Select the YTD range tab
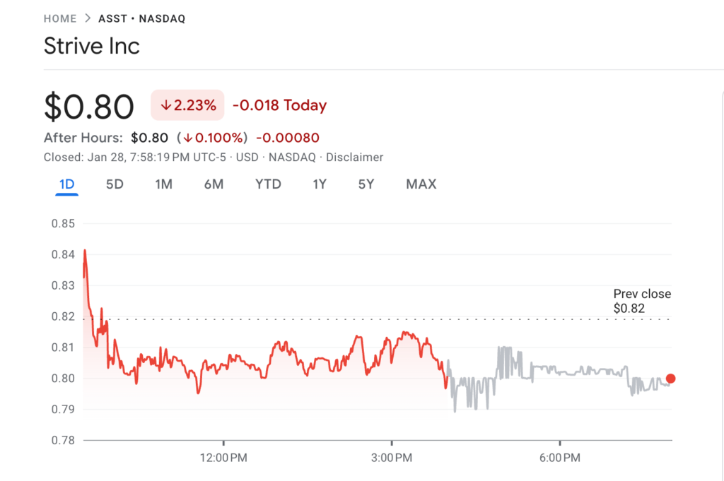The image size is (724, 481). (268, 184)
